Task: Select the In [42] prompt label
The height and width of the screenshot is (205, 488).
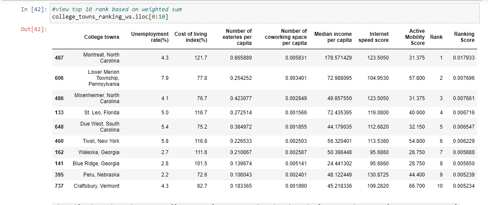Action: 34,9
